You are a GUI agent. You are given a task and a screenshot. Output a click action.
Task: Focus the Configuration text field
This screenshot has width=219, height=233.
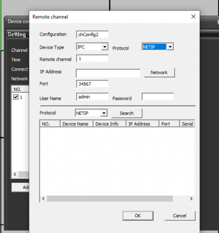[x=93, y=34]
